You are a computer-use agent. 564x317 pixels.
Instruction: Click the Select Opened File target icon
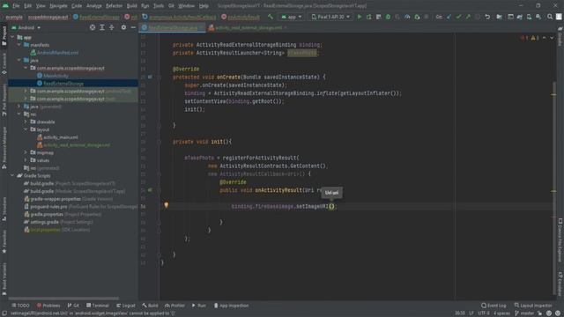pos(93,27)
